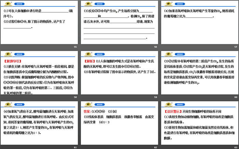Click the blue pill button on slide 61
Screen dimensions: 239x149
tap(19, 104)
